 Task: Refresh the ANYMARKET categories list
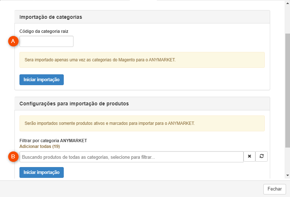point(261,157)
